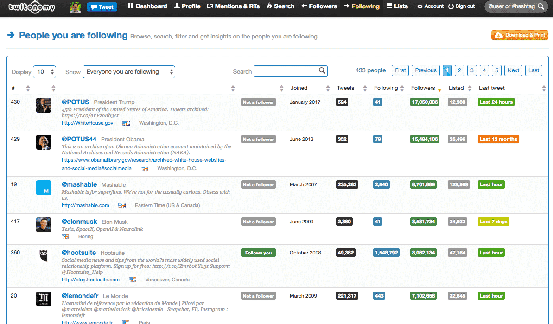Click the language flag icon in the @POTUS row
Image resolution: width=553 pixels, height=324 pixels.
click(x=126, y=123)
